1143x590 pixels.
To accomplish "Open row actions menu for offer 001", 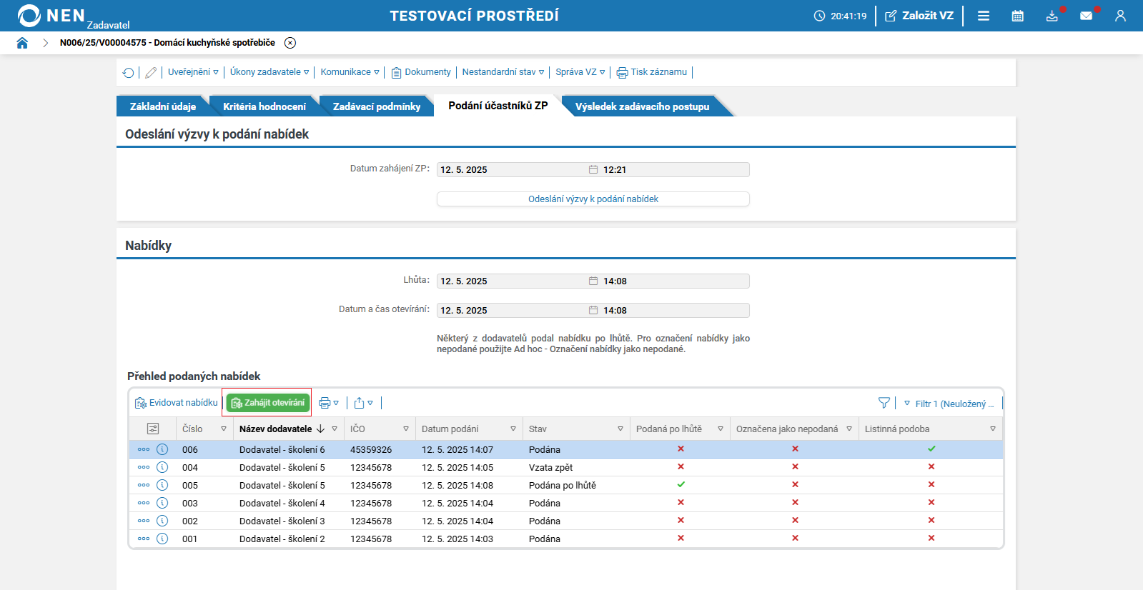I will tap(144, 539).
